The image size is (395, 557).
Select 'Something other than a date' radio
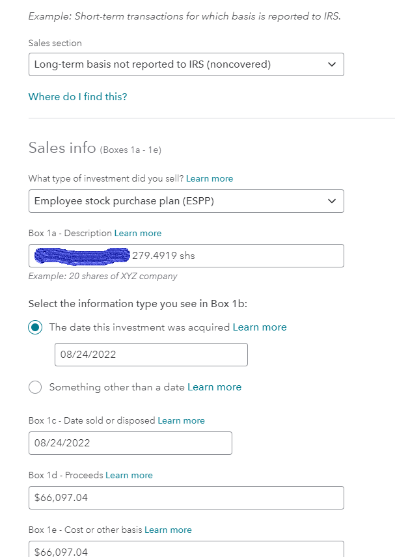35,387
